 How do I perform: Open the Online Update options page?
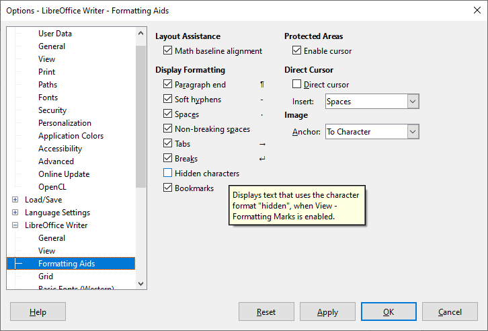pyautogui.click(x=64, y=174)
